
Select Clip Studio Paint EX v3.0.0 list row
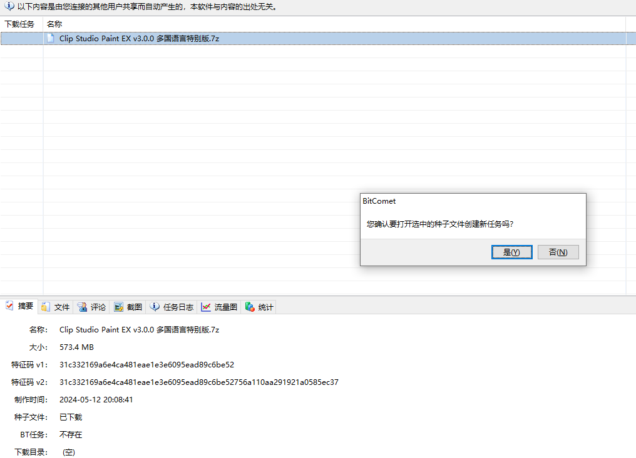318,39
